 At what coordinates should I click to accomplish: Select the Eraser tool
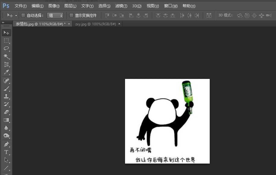[x=6, y=112]
